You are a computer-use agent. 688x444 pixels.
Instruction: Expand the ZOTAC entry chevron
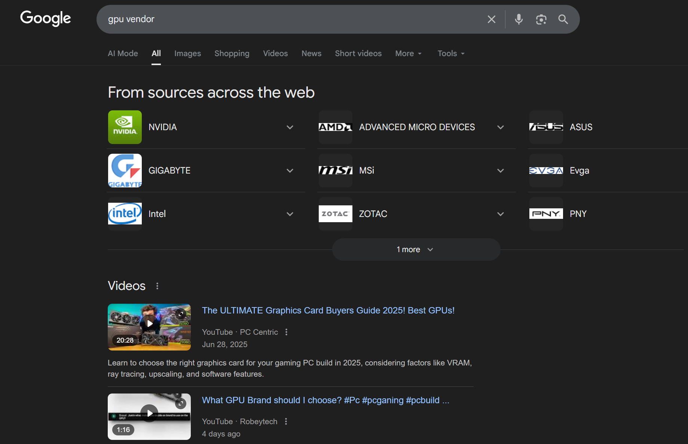tap(501, 214)
